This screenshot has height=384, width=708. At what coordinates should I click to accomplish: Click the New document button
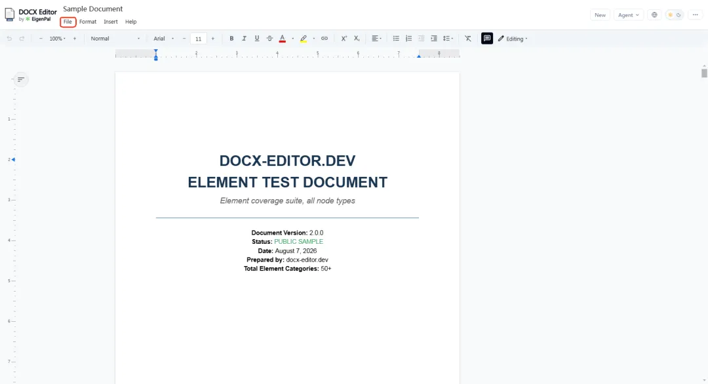coord(600,15)
